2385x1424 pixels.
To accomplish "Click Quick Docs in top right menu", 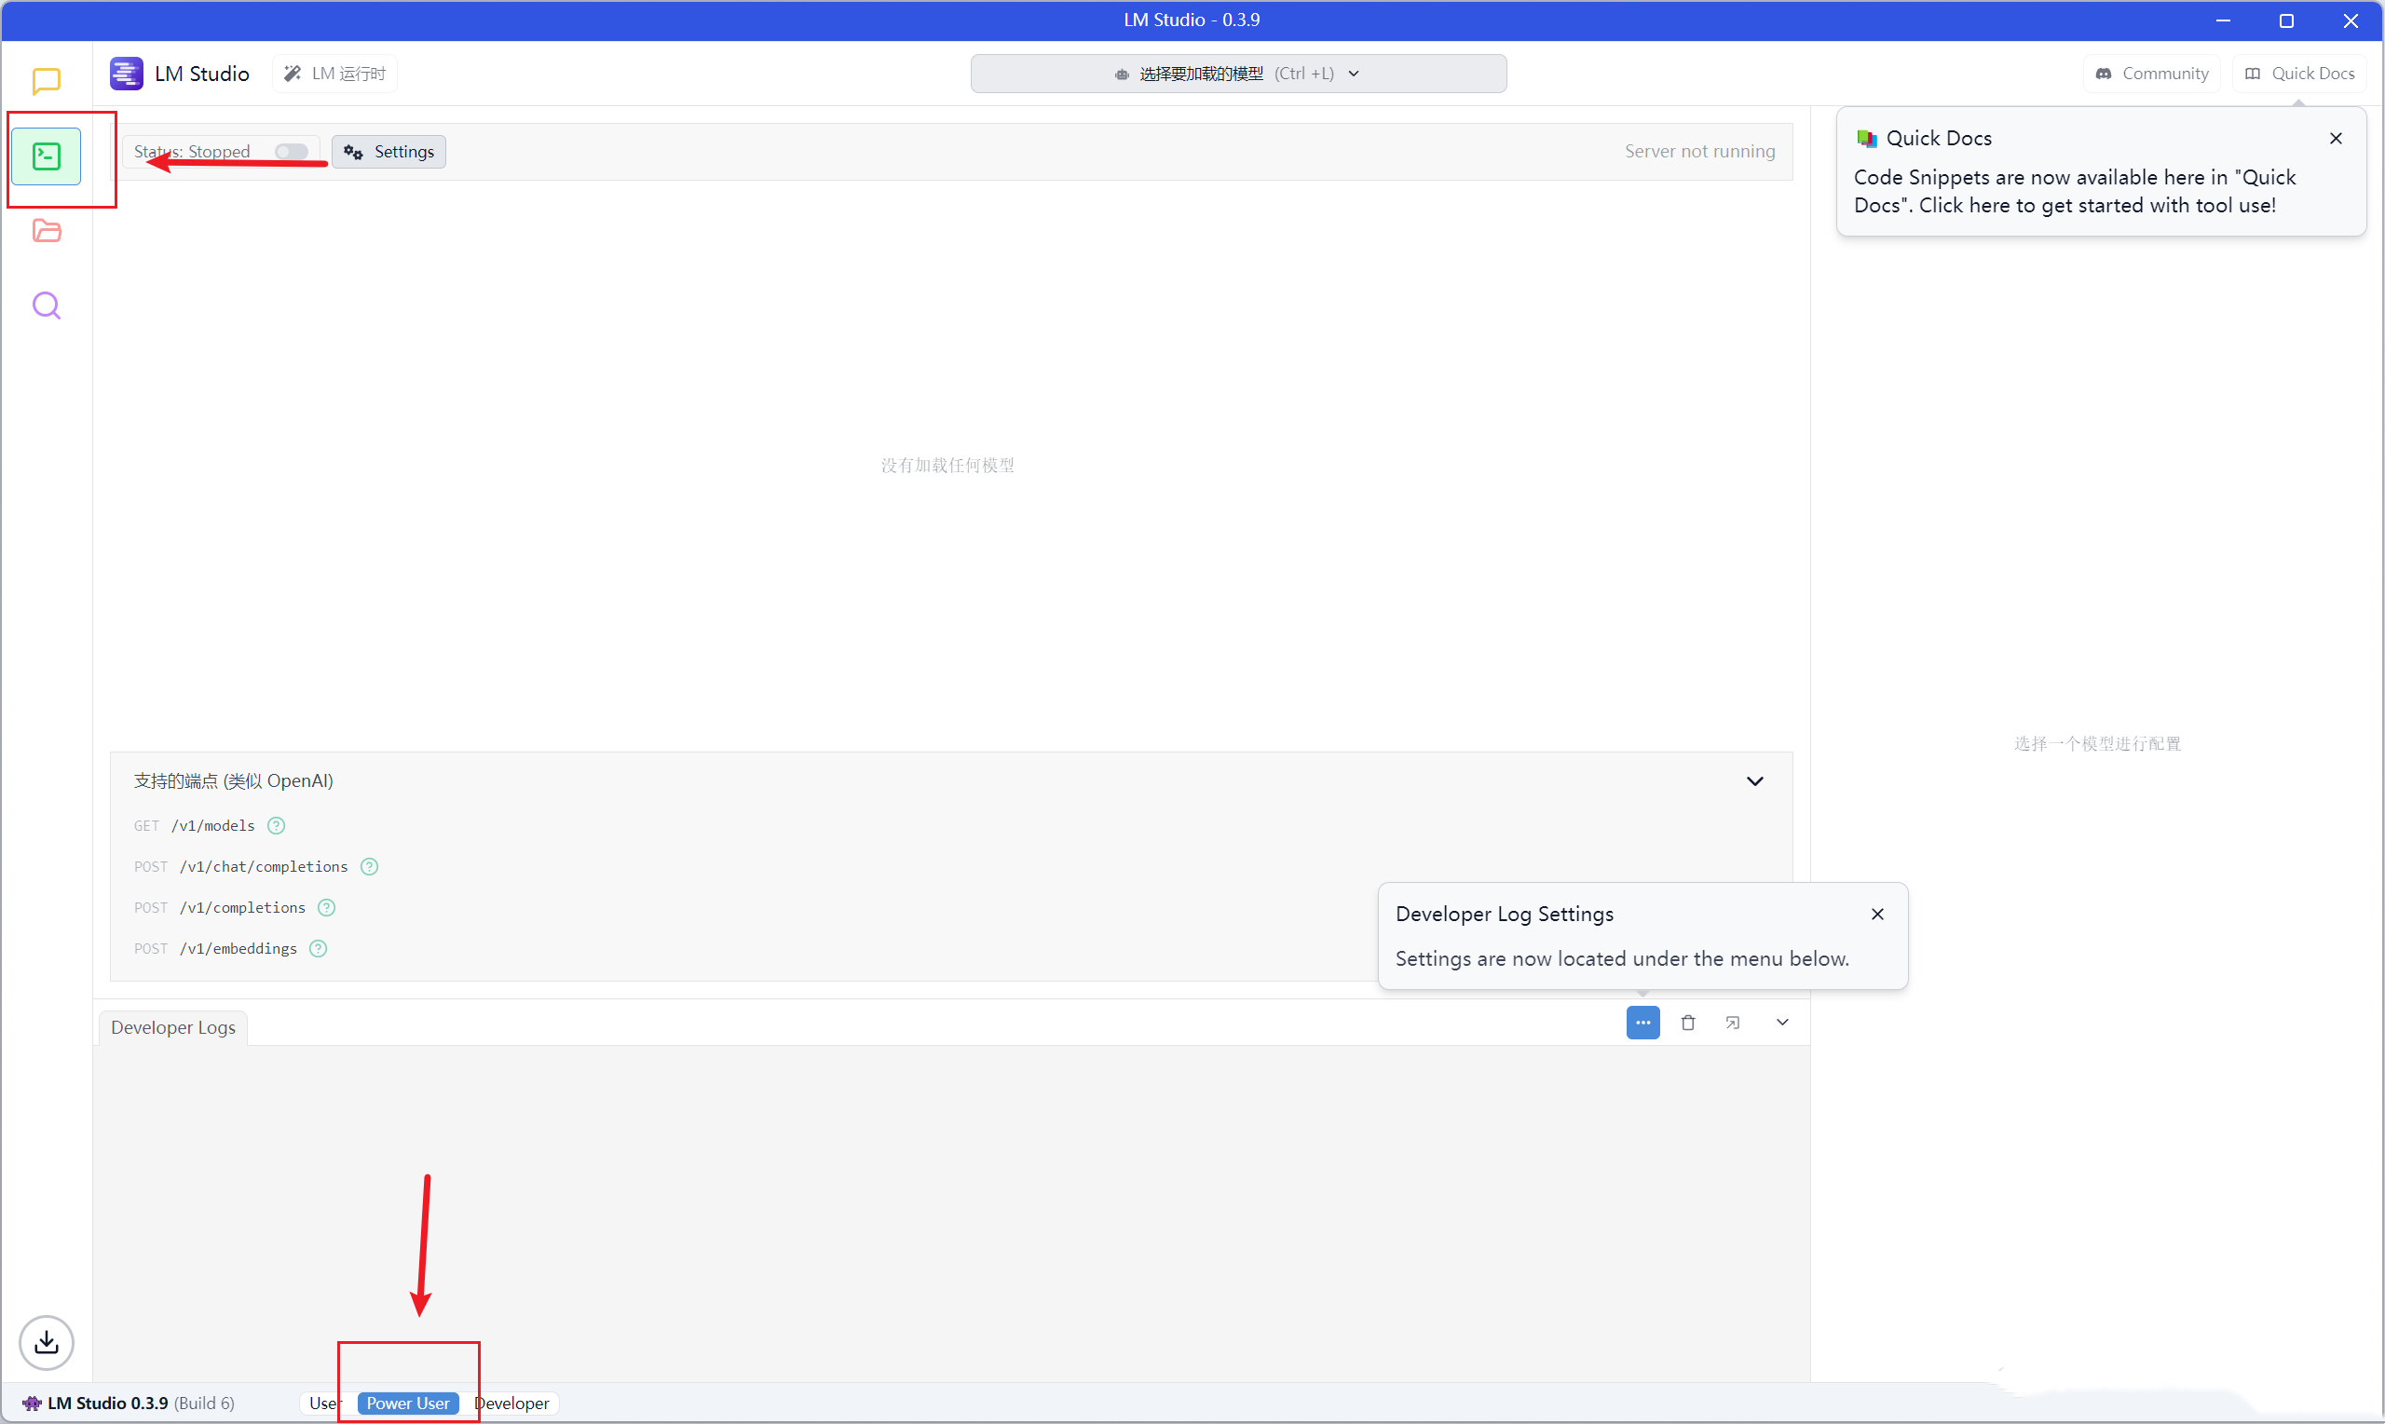I will point(2300,73).
